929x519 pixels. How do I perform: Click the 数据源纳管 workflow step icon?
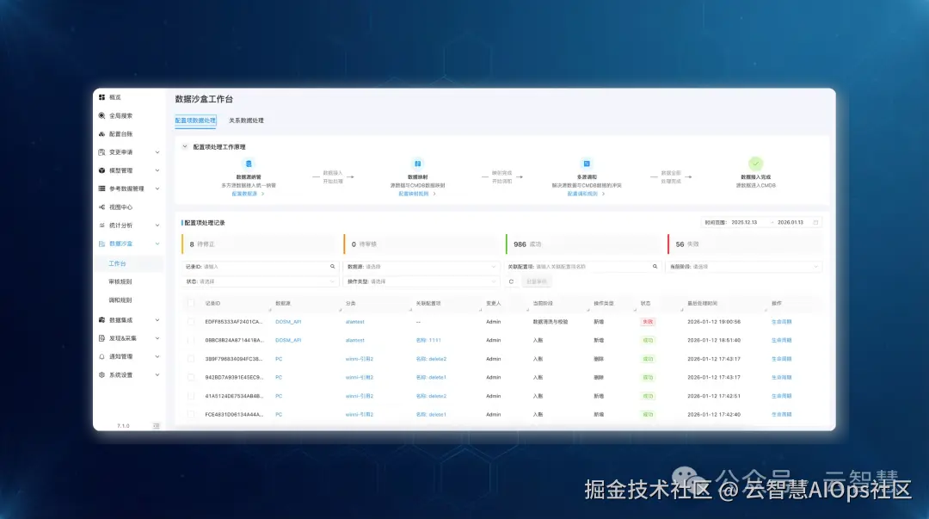click(249, 164)
